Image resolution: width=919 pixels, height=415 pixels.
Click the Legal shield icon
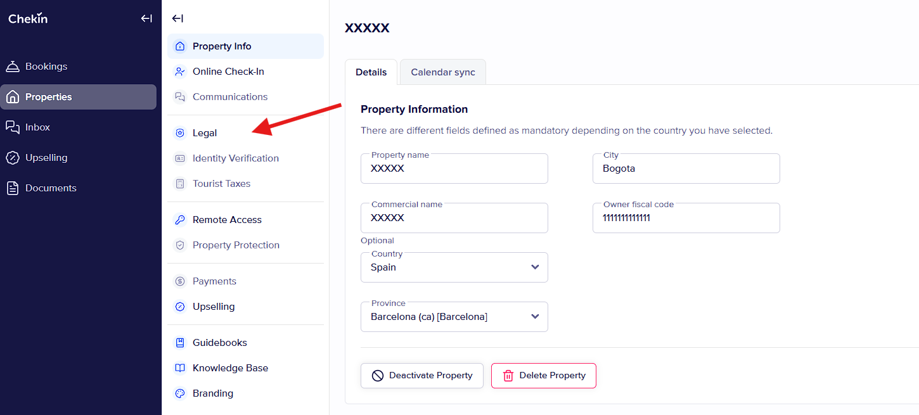(x=180, y=133)
